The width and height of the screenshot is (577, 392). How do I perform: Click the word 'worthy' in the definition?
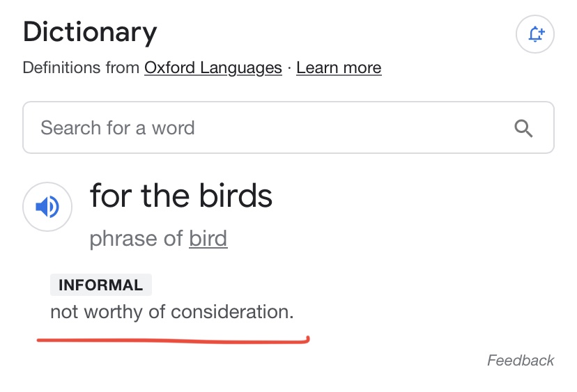coord(113,312)
